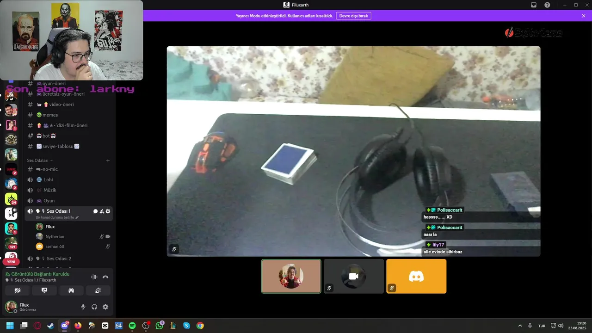Mute your microphone

coord(83,307)
